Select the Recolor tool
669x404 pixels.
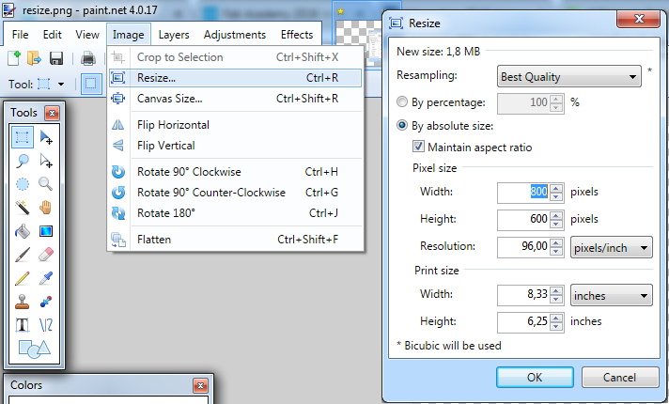[x=46, y=302]
